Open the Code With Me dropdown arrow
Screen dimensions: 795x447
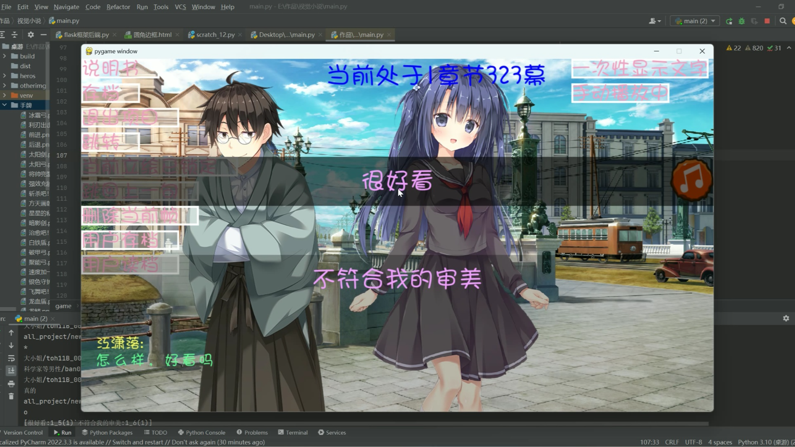click(660, 21)
